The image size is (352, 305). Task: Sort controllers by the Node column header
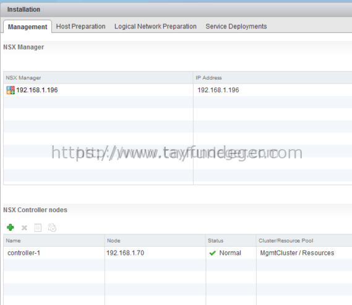coord(155,241)
